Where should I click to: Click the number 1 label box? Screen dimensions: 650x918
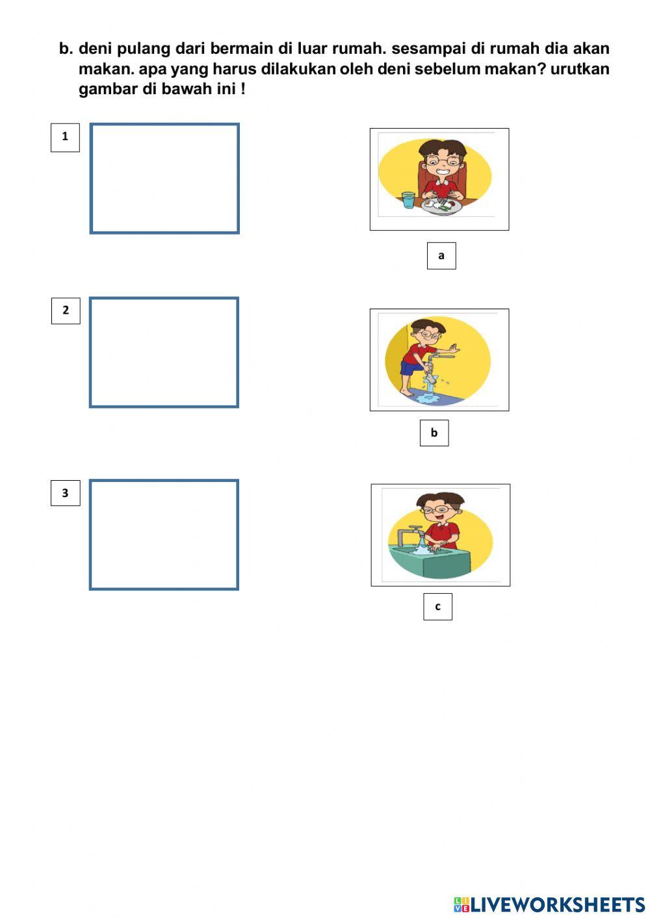tap(65, 137)
